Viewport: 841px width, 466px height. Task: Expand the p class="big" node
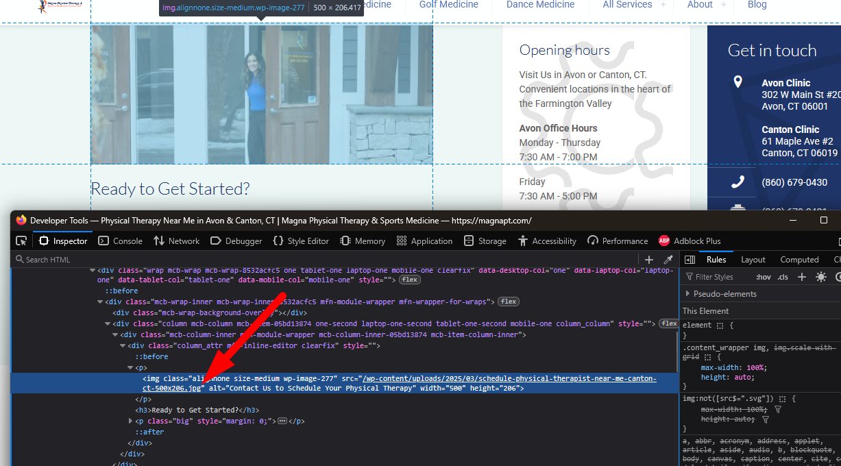[x=132, y=421]
